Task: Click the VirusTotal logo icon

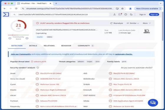Action: [6, 14]
